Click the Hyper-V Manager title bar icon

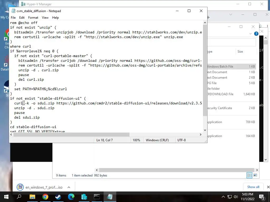coord(23,4)
